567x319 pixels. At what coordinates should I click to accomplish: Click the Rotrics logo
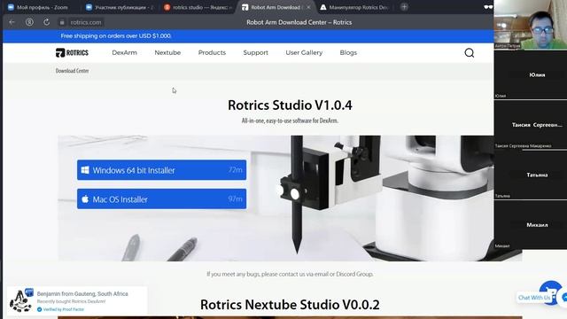72,53
